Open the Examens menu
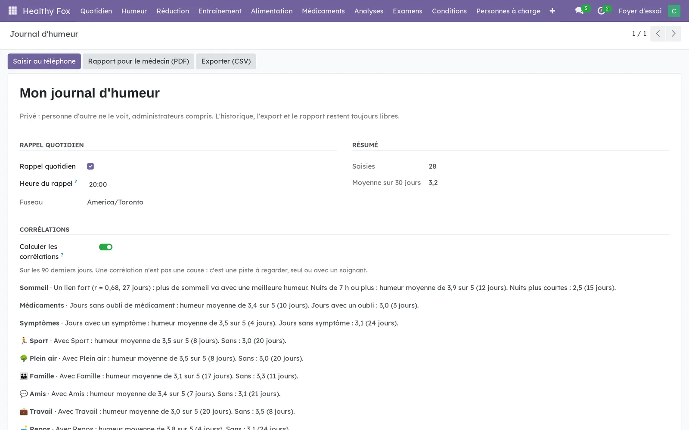Image resolution: width=689 pixels, height=430 pixels. (407, 11)
